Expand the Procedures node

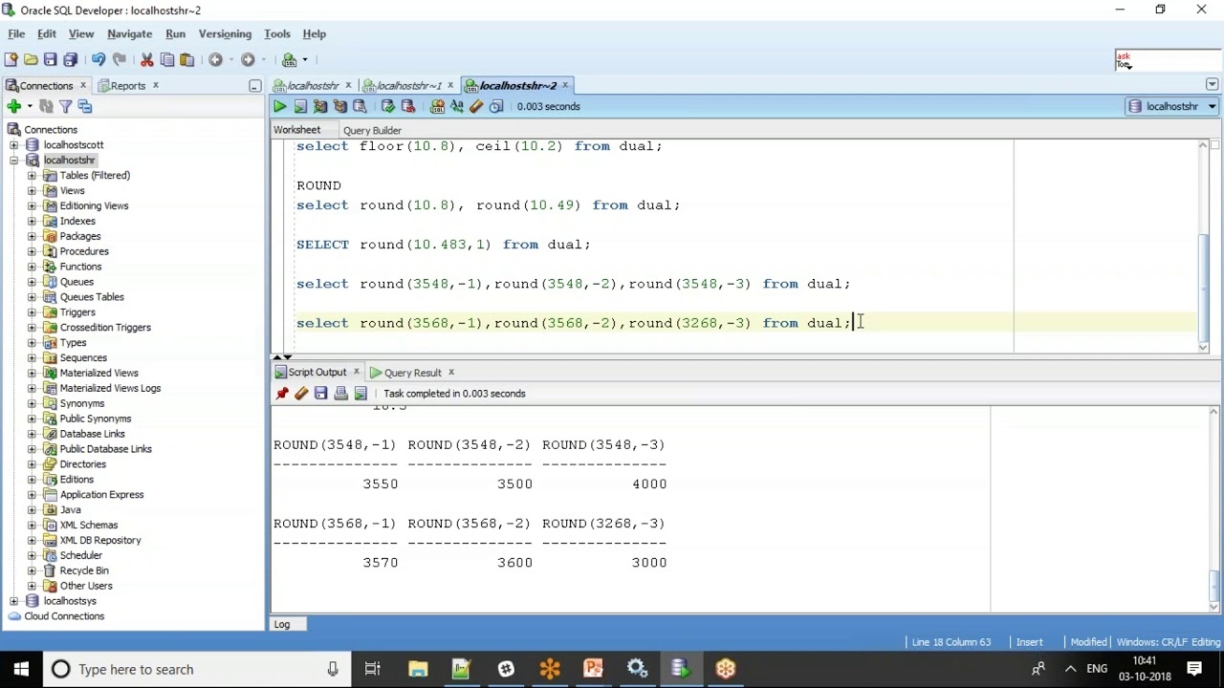32,251
